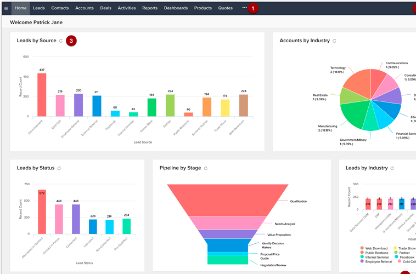Screen dimensions: 416x274
Task: Expand the three-dots more modules menu
Action: (x=244, y=8)
